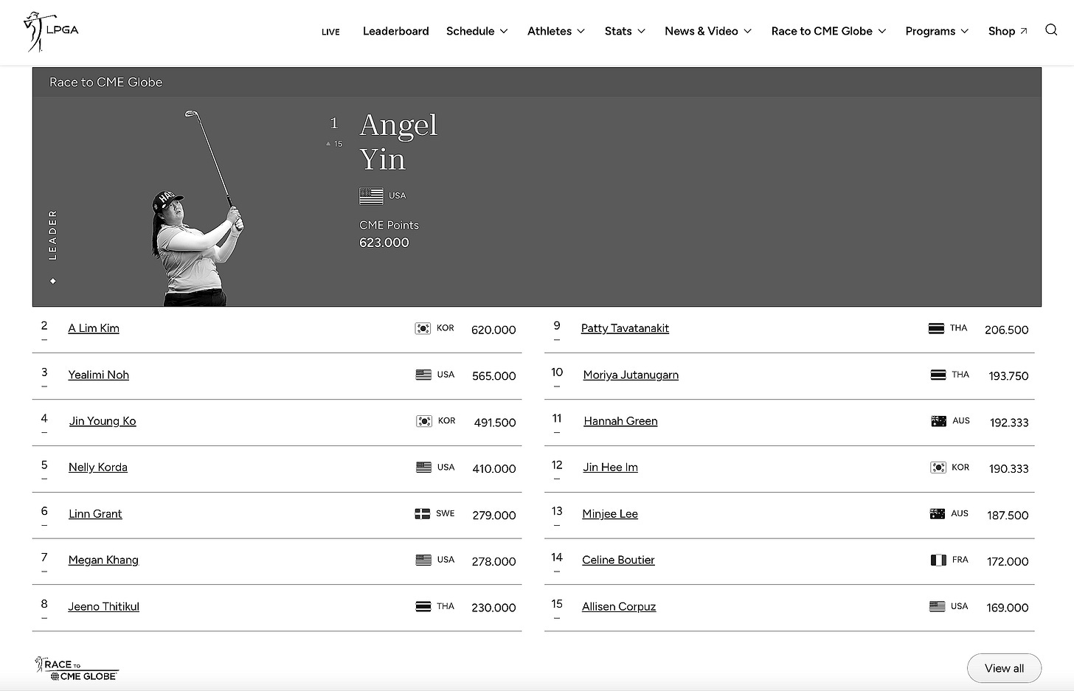Viewport: 1074px width, 691px height.
Task: Expand the Race to CME Globe nav chevron
Action: (882, 31)
